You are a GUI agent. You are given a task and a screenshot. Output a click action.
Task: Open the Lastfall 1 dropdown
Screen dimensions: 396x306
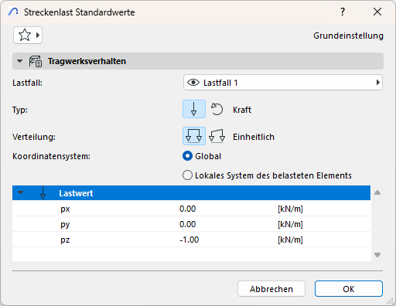pos(283,83)
